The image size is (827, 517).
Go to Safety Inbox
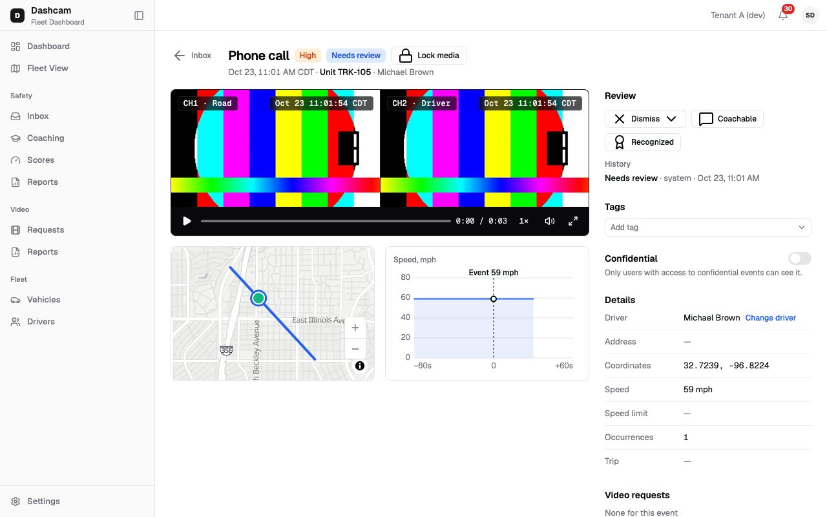pyautogui.click(x=78, y=116)
